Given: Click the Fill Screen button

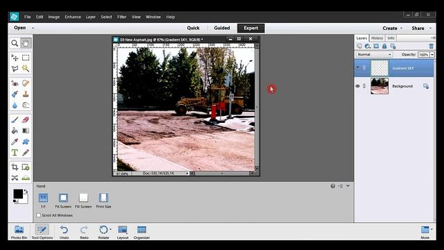Looking at the screenshot, I should coord(83,201).
